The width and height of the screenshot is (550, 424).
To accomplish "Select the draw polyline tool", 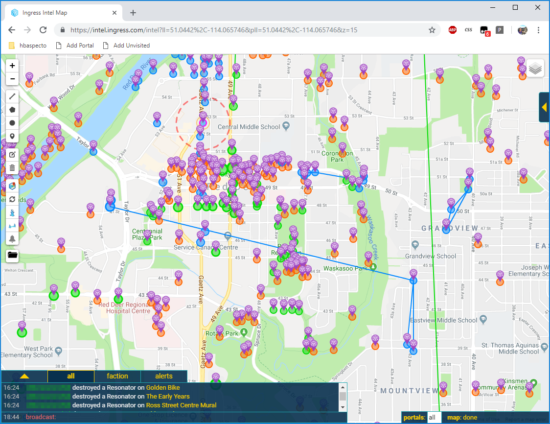I will pos(12,96).
